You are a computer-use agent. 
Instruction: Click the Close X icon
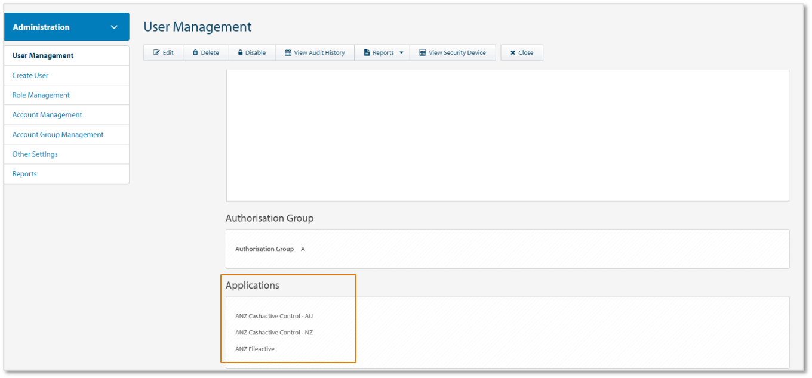pos(513,53)
